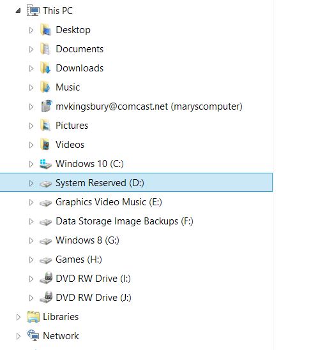This screenshot has width=325, height=350.
Task: Click the Windows 8 (G:) drive icon
Action: point(45,241)
